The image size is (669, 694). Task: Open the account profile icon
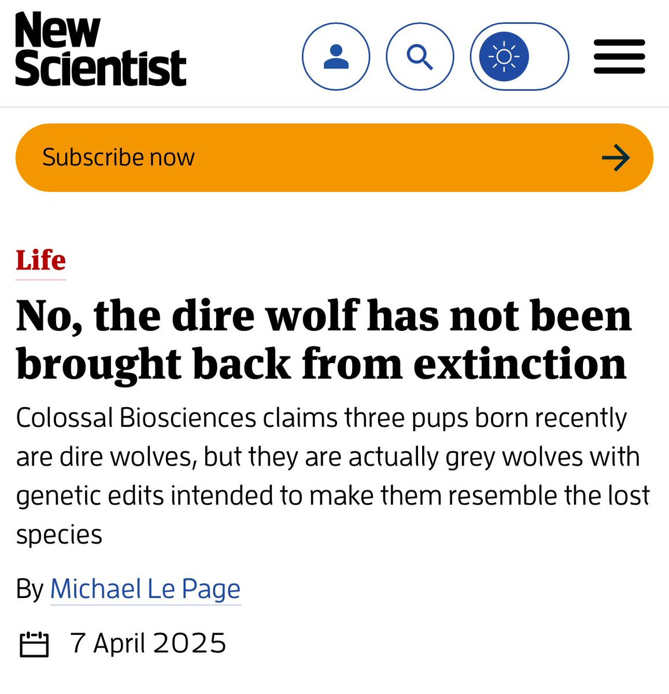point(335,57)
